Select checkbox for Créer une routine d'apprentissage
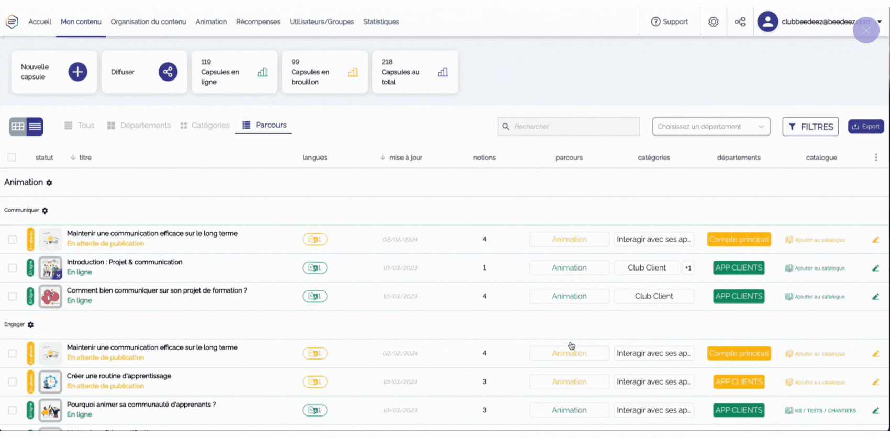 (12, 382)
